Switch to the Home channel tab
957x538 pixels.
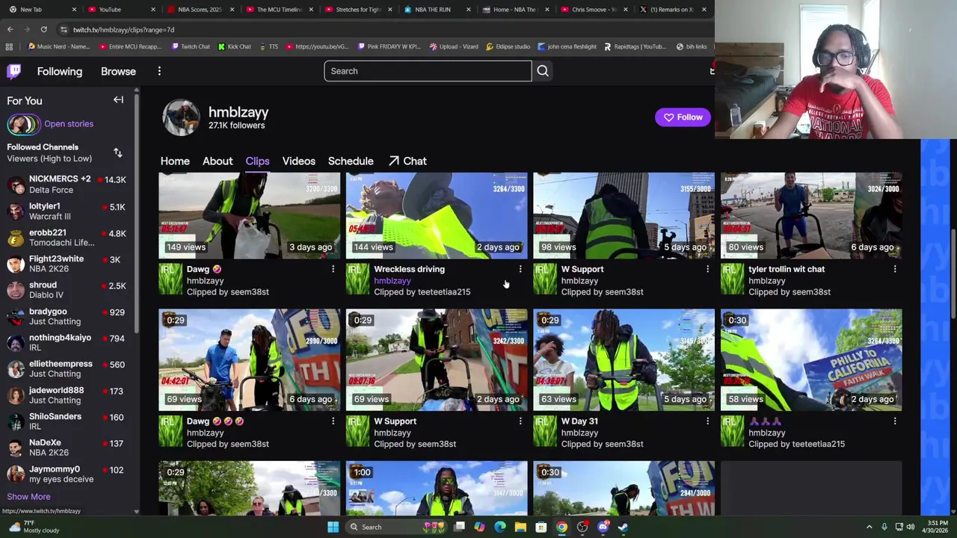[x=175, y=161]
